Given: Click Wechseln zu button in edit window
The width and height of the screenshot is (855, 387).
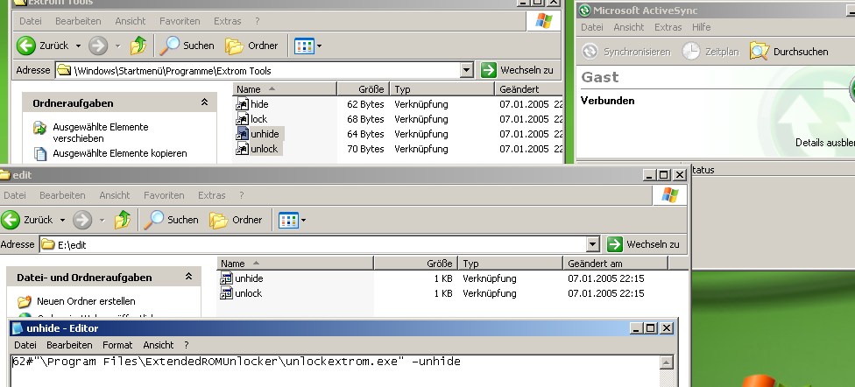Looking at the screenshot, I should (643, 244).
